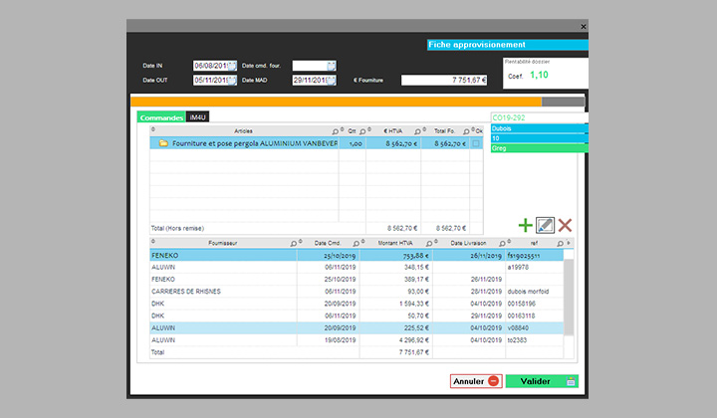Viewport: 717px width, 418px height.
Task: Click the green plus add-order icon
Action: tap(526, 226)
